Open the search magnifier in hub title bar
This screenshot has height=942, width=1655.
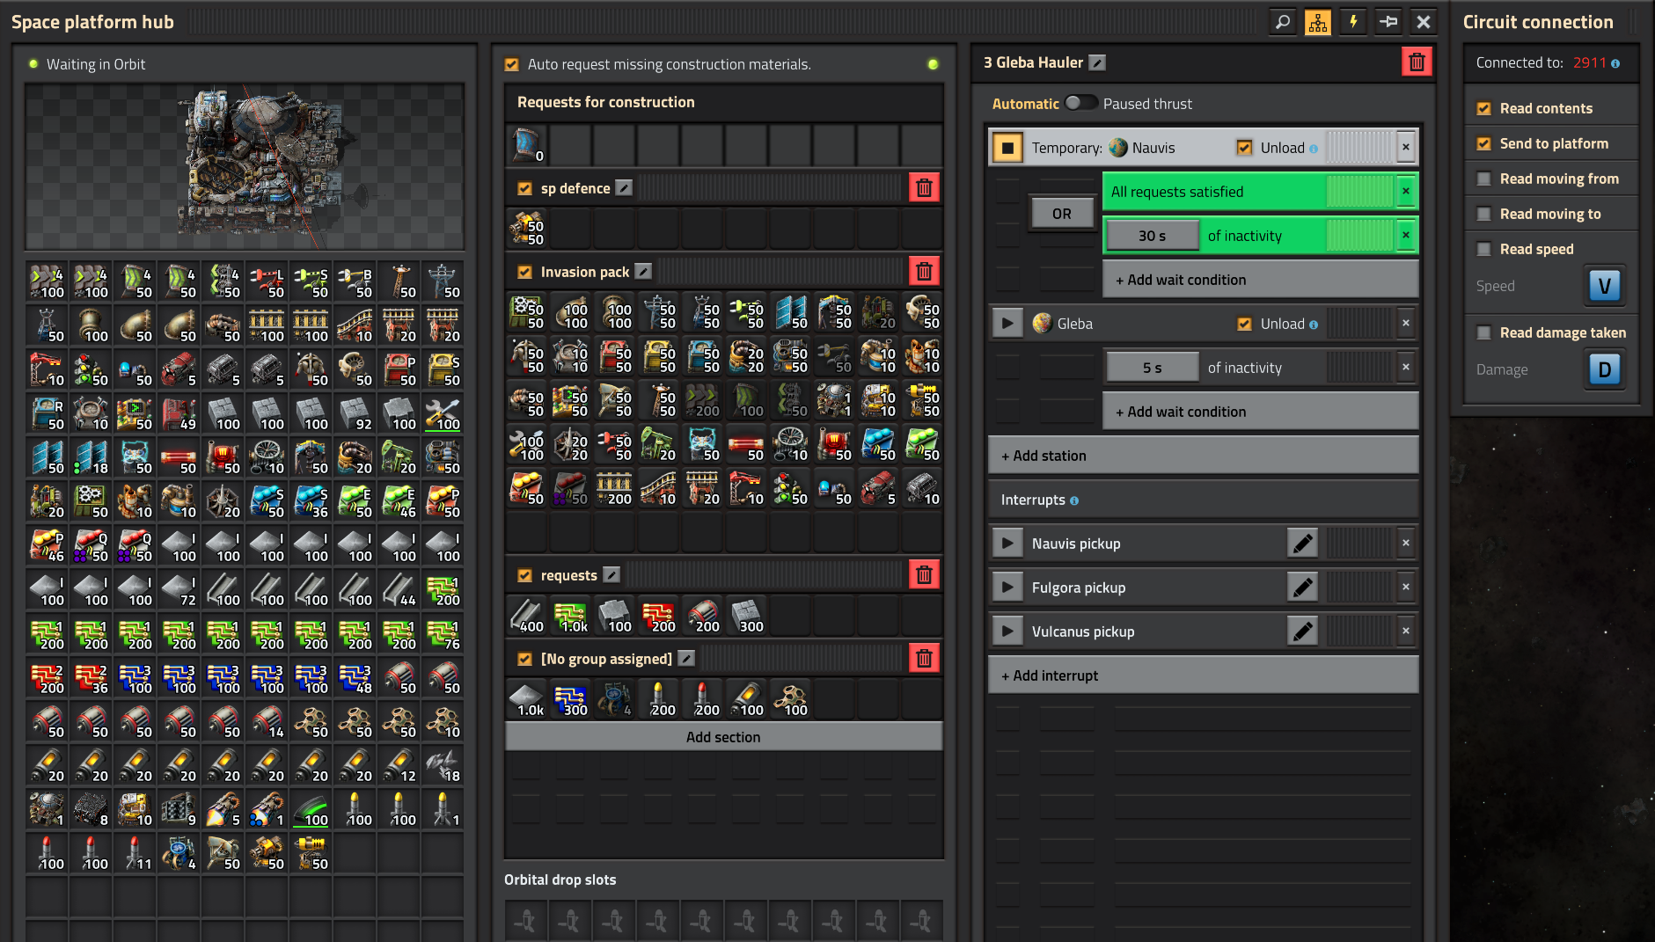pos(1283,22)
